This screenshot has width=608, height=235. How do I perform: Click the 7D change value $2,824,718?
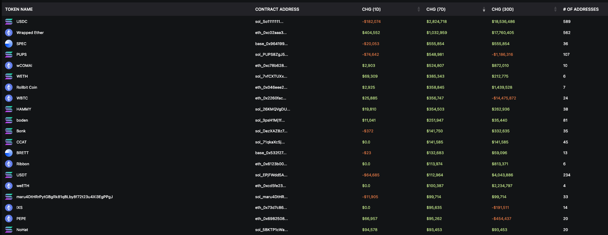(437, 22)
